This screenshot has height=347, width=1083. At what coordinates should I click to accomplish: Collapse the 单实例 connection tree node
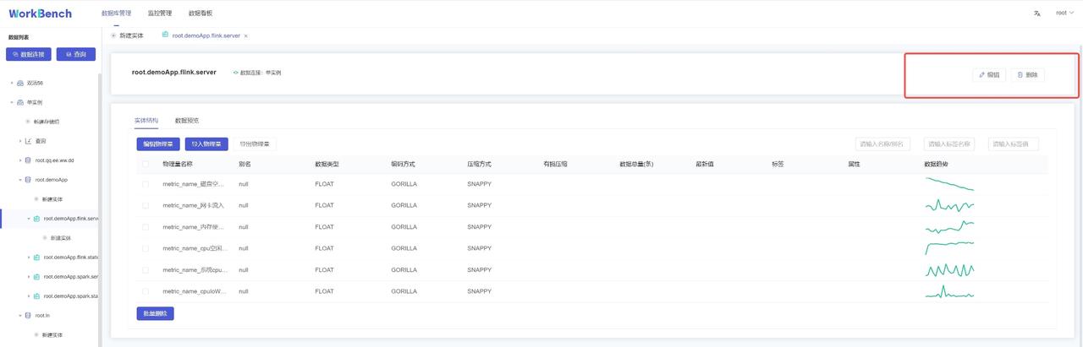(x=12, y=102)
